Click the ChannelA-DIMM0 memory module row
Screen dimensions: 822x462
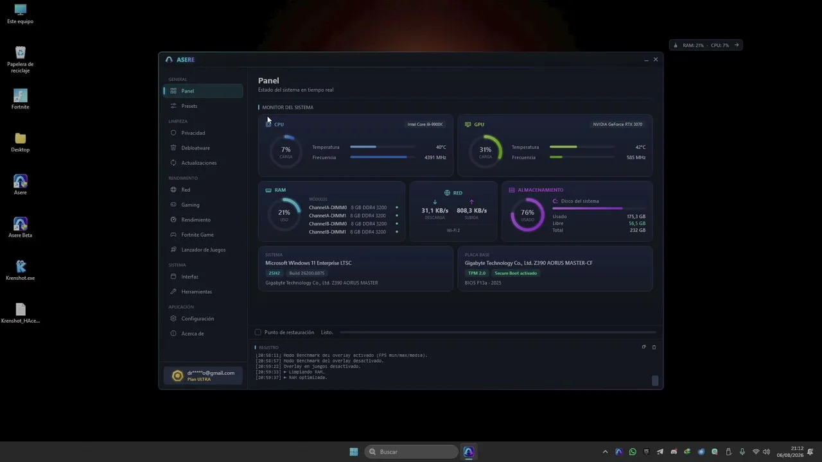pos(353,207)
